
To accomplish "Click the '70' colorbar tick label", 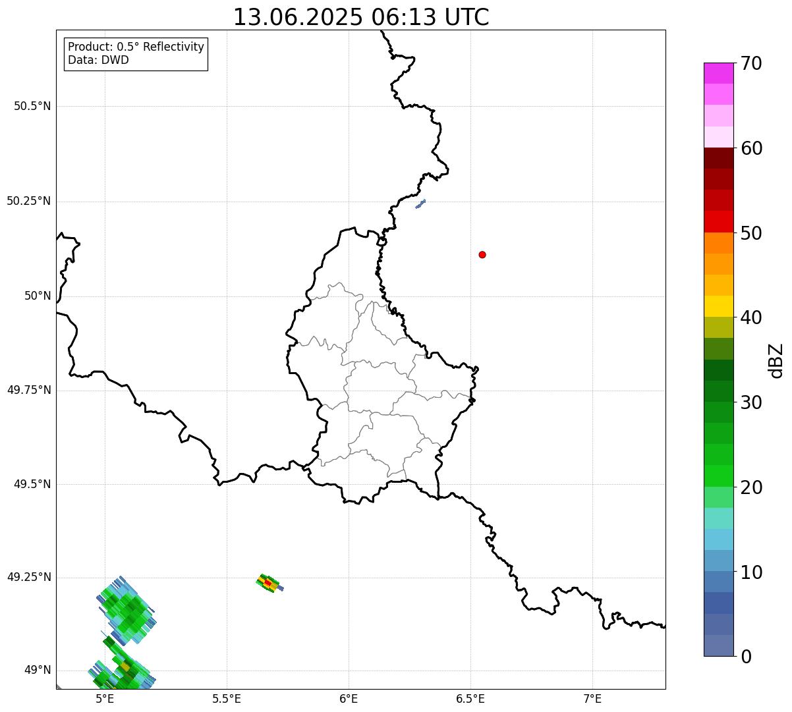I will [751, 64].
